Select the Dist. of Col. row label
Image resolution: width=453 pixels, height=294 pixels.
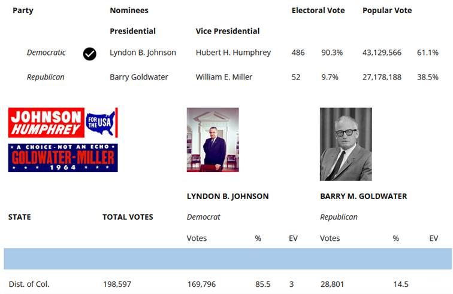point(29,284)
